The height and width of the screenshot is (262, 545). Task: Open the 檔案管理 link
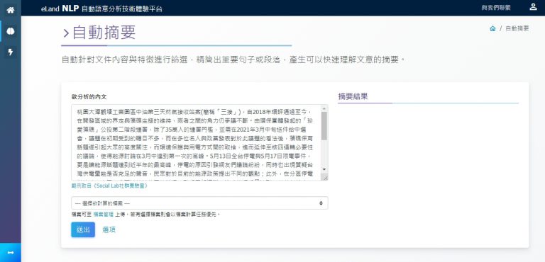103,215
